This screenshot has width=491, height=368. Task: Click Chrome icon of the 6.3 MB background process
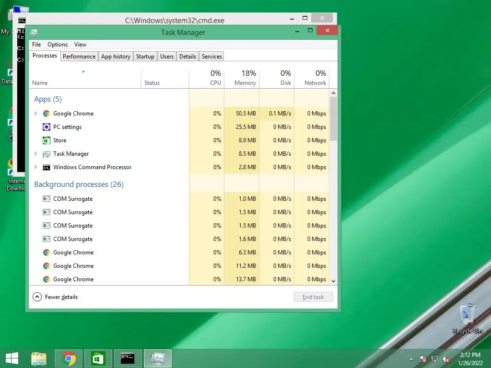pyautogui.click(x=47, y=253)
